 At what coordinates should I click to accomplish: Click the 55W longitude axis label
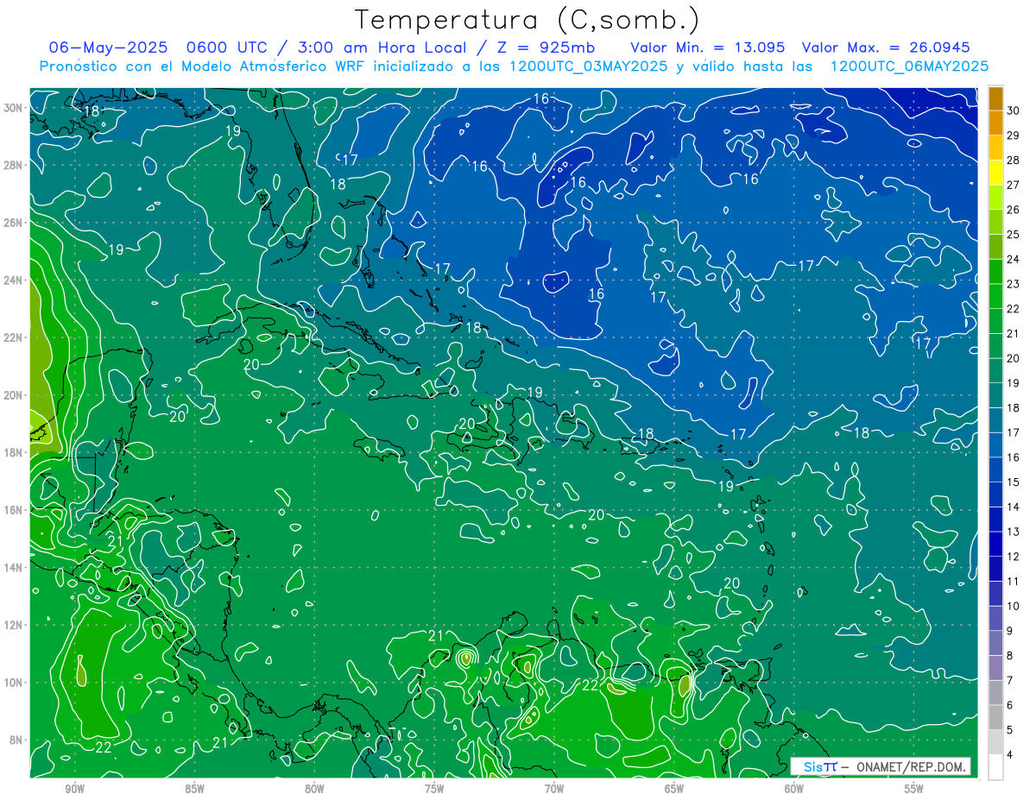point(914,789)
